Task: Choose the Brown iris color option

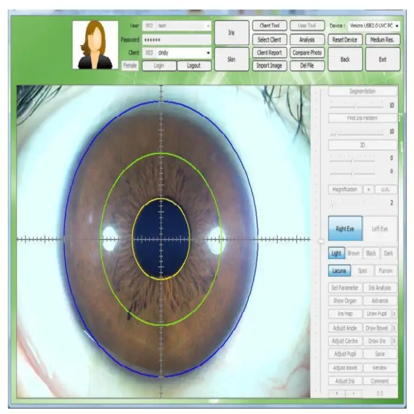Action: coord(354,253)
